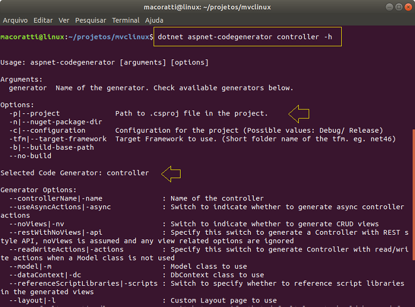The width and height of the screenshot is (415, 307).
Task: Minimize the terminal window
Action: (x=389, y=7)
